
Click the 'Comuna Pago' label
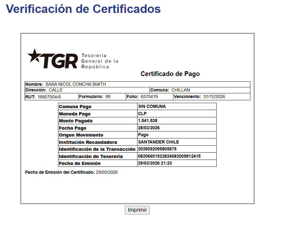coord(75,107)
